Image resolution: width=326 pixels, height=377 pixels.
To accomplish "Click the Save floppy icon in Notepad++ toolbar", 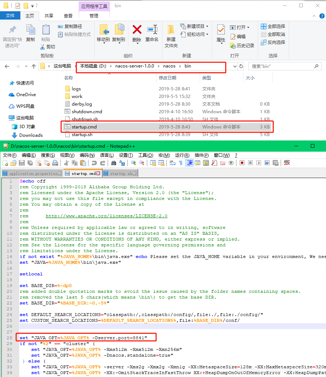I will point(22,163).
